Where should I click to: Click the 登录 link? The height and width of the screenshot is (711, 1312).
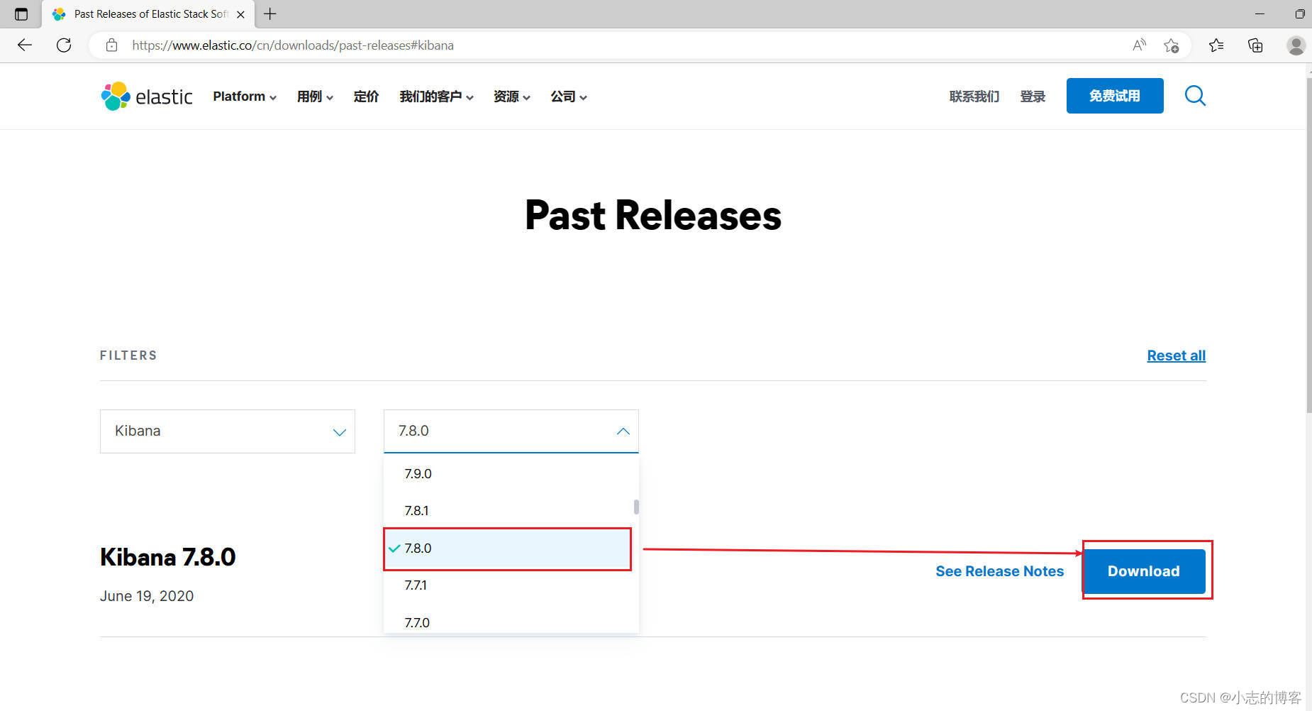coord(1033,97)
